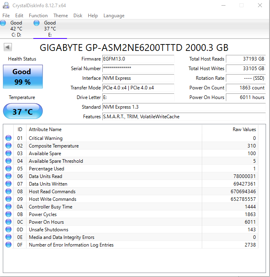Click the Transfer Mode field PCIe 4.0 x4
Image resolution: width=270 pixels, height=277 pixels.
point(138,88)
